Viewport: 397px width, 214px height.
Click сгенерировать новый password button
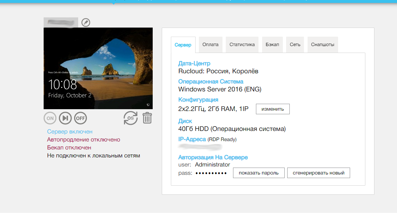click(x=318, y=173)
